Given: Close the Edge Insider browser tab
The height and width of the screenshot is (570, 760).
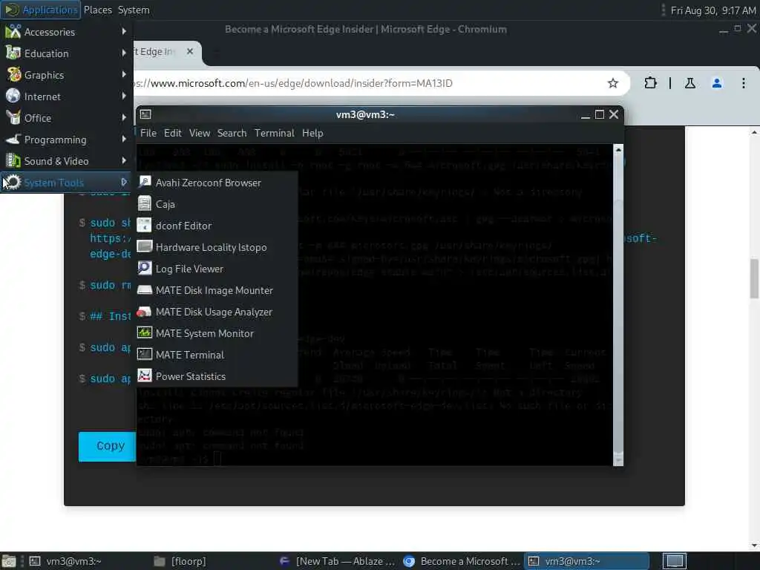Looking at the screenshot, I should (x=190, y=51).
